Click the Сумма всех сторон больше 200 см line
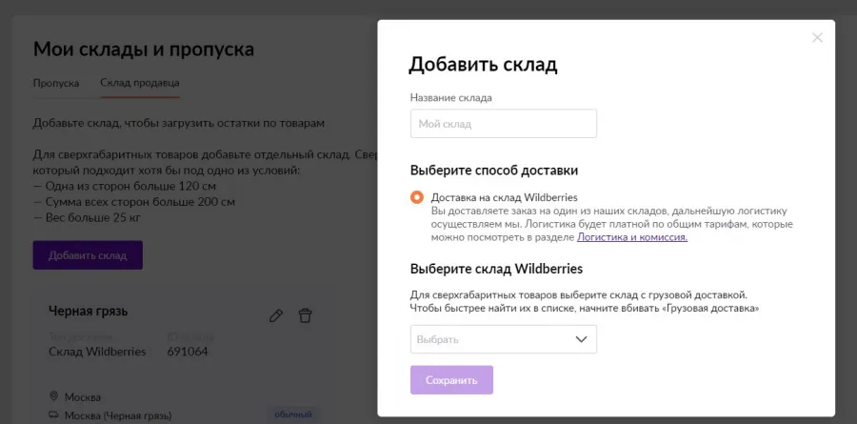 (x=134, y=202)
